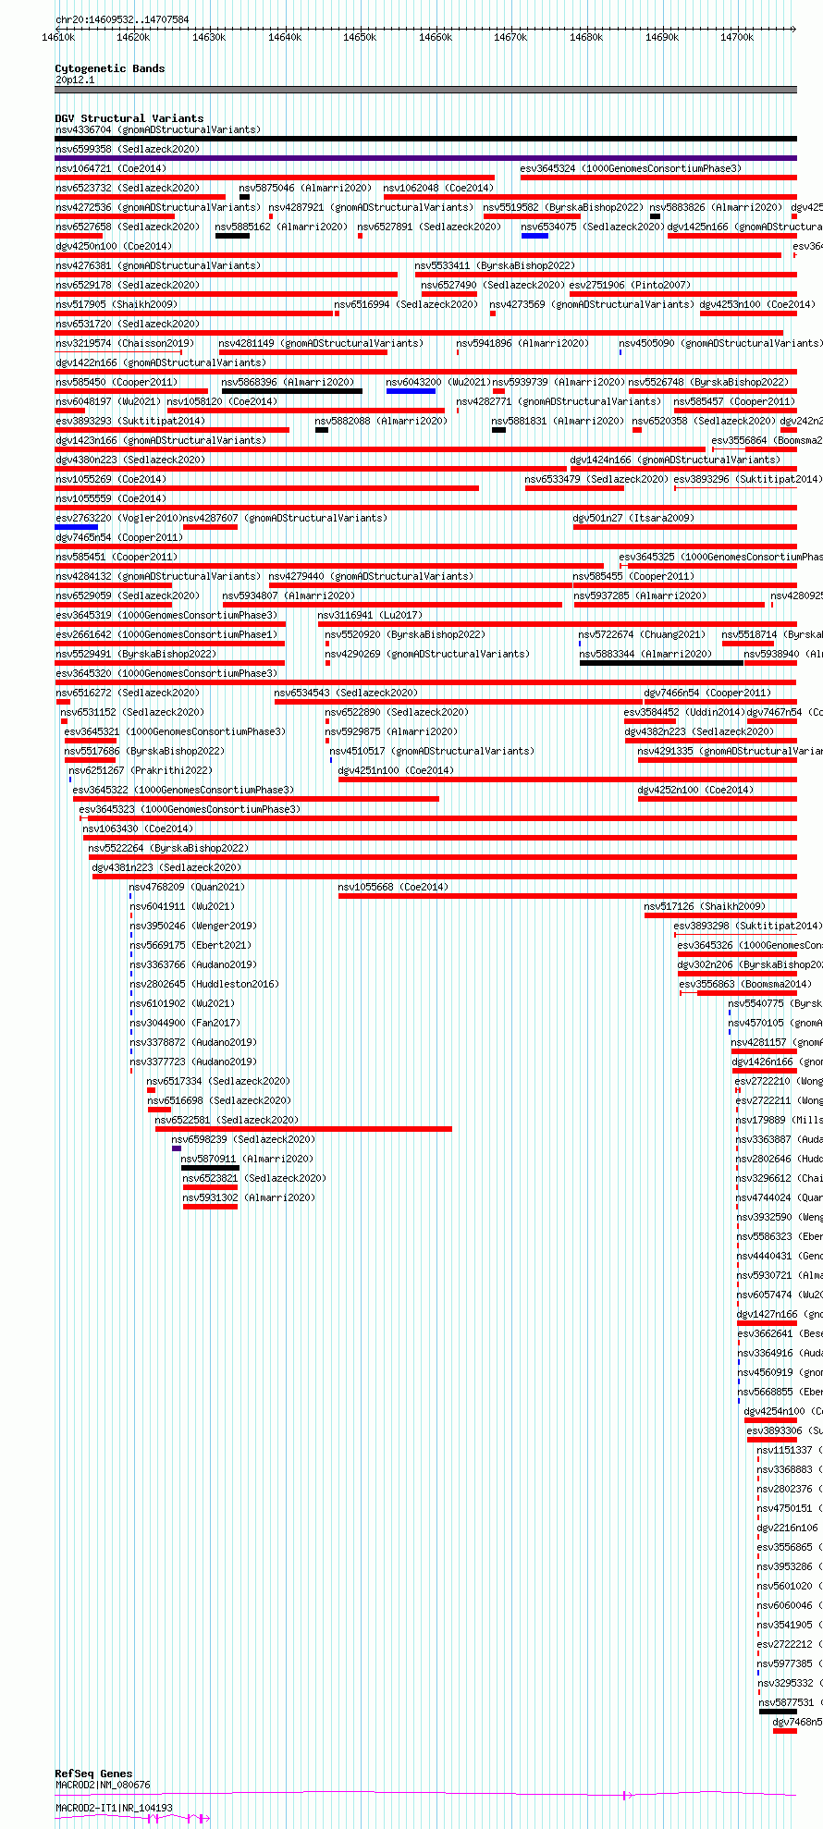
Task: Select the dgv7466n54 Cooper2011 label
Action: 707,693
